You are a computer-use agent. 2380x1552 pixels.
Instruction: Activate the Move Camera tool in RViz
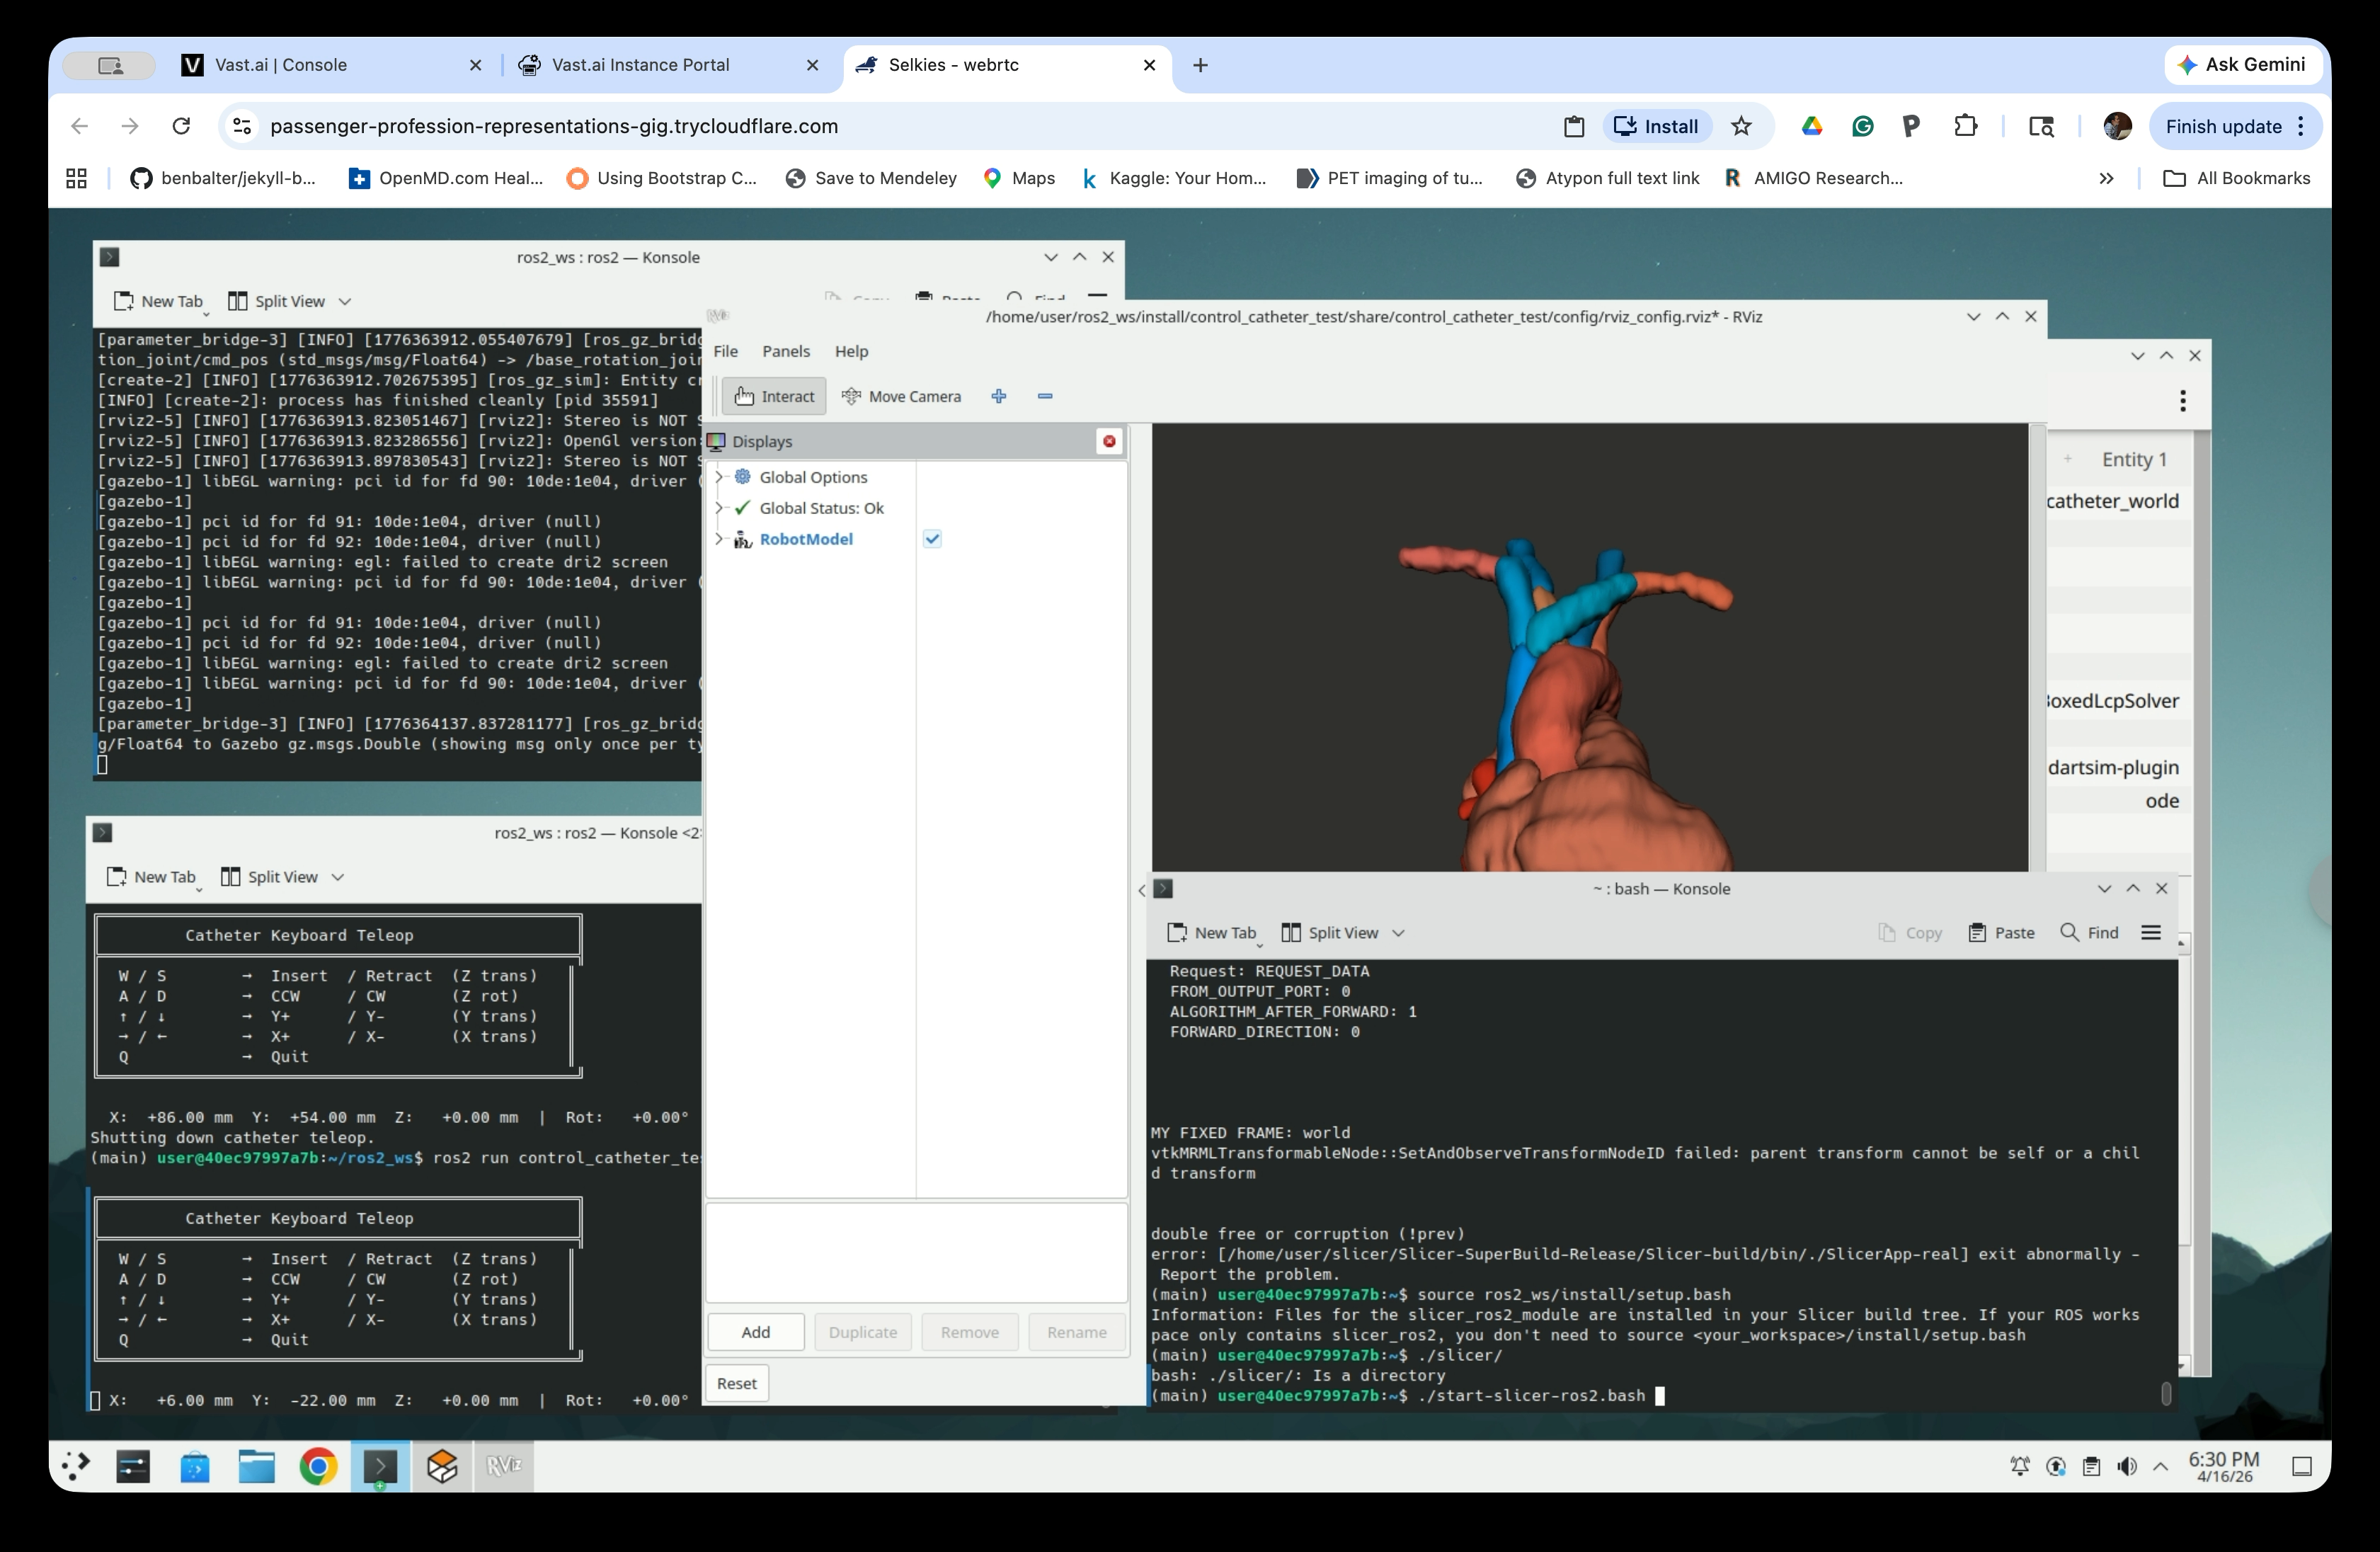[901, 396]
